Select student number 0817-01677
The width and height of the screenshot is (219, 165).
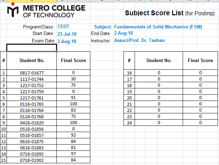pyautogui.click(x=32, y=73)
